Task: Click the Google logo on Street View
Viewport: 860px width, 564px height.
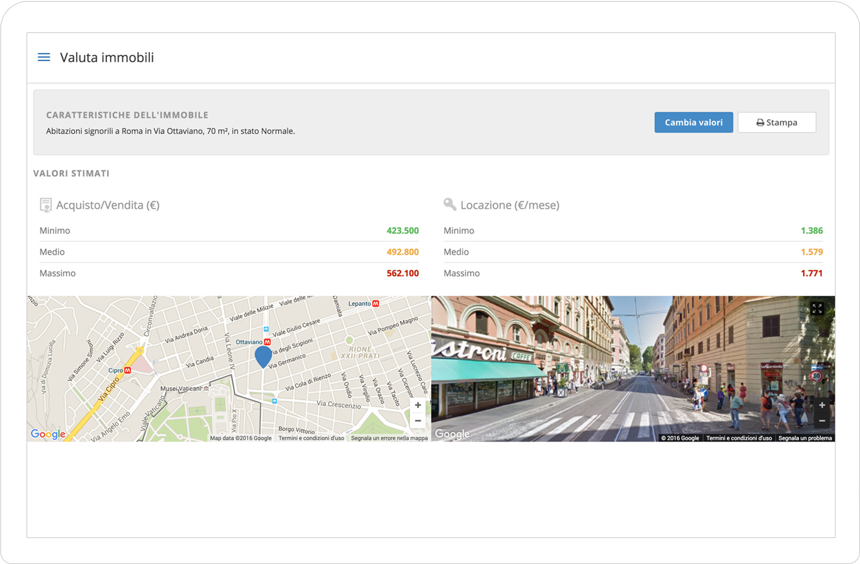Action: point(452,434)
